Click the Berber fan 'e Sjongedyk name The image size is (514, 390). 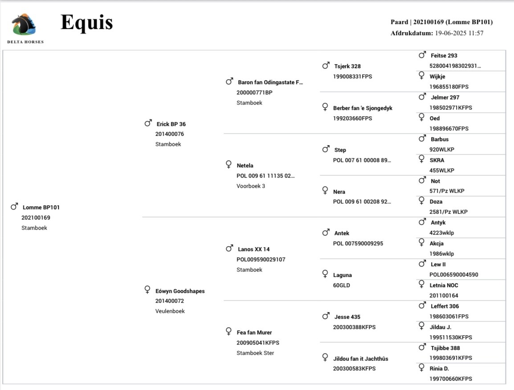pyautogui.click(x=363, y=108)
